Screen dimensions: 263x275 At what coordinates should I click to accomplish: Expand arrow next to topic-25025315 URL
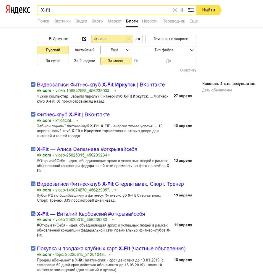110,255
